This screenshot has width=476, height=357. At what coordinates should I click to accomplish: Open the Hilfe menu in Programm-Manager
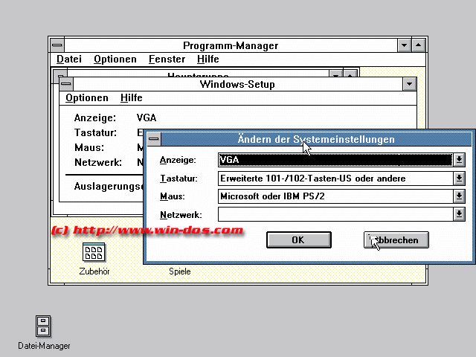(208, 59)
